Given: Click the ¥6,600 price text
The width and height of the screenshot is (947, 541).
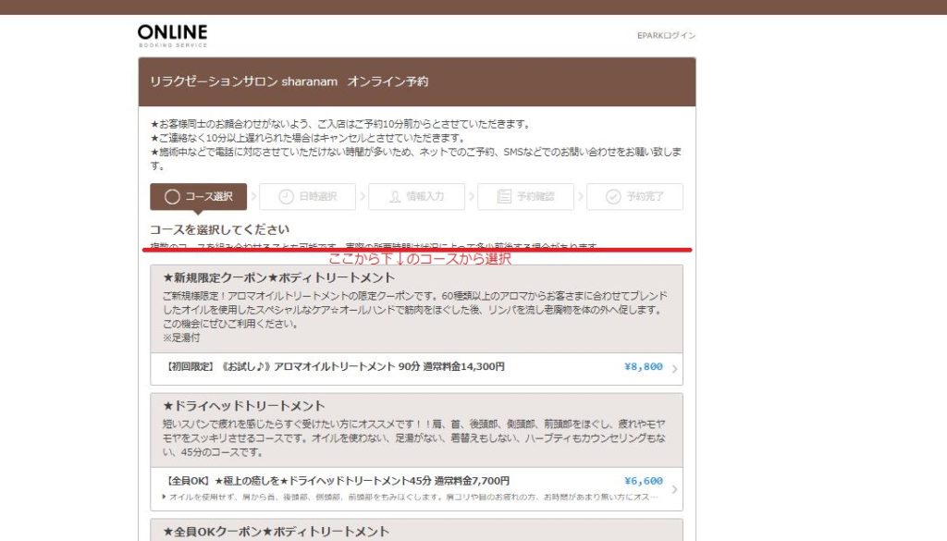Looking at the screenshot, I should (643, 481).
